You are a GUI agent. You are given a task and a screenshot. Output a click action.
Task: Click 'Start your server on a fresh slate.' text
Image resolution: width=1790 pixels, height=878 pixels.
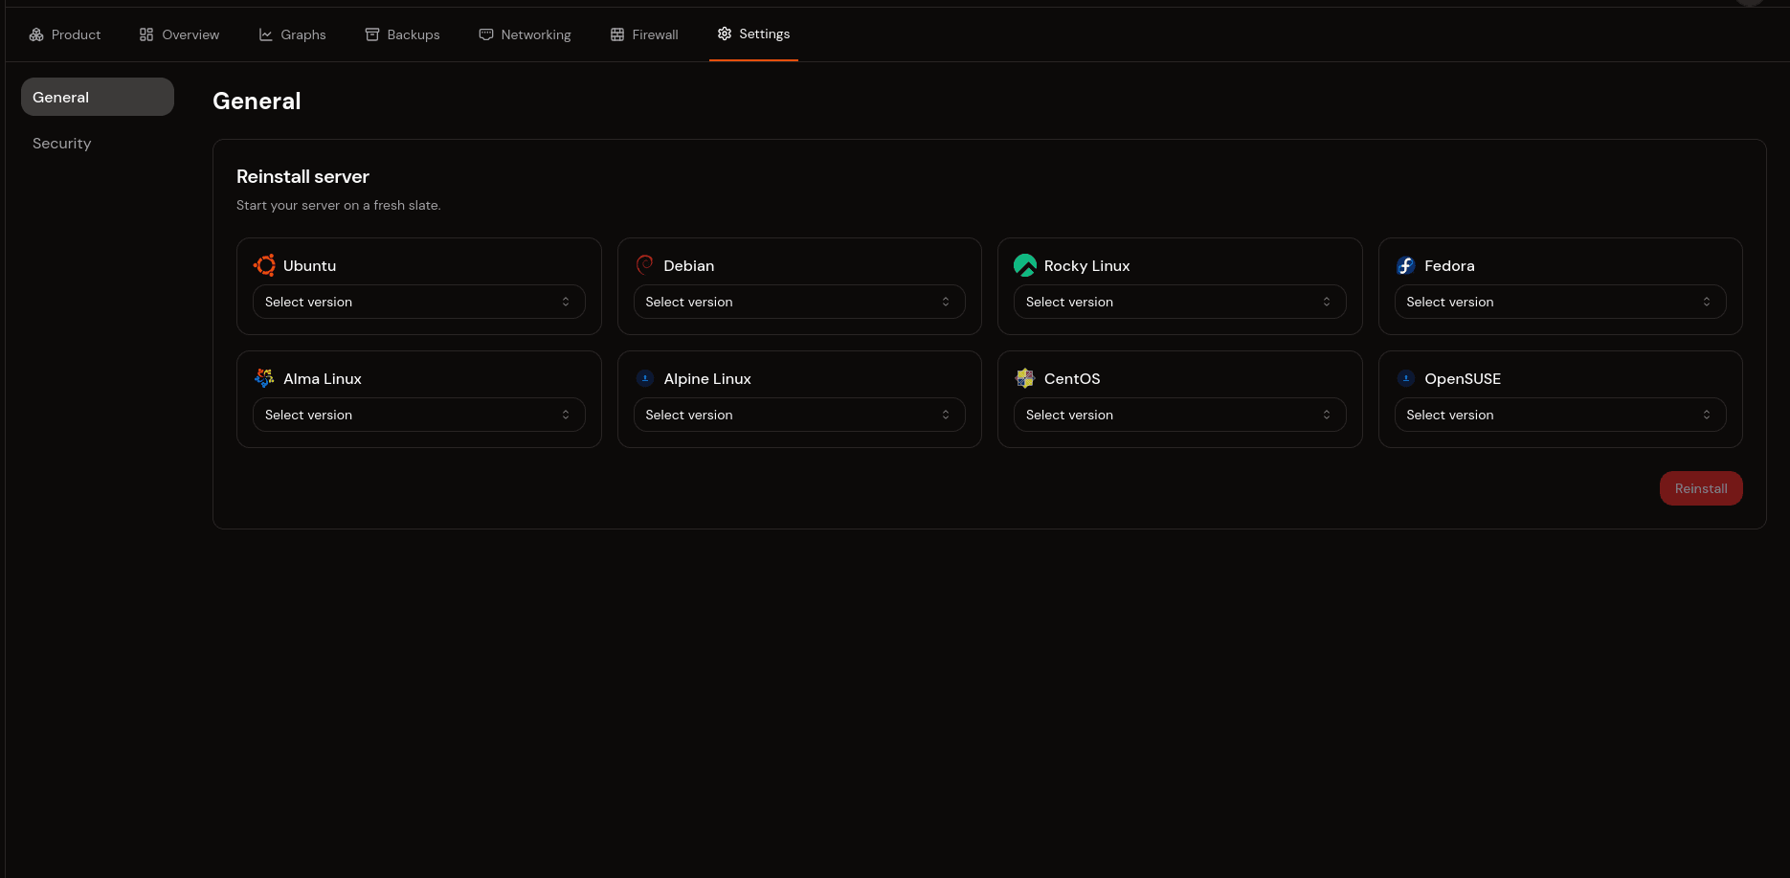(339, 205)
